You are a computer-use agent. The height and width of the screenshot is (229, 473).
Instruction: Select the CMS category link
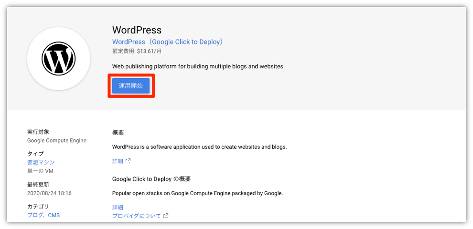click(x=54, y=215)
